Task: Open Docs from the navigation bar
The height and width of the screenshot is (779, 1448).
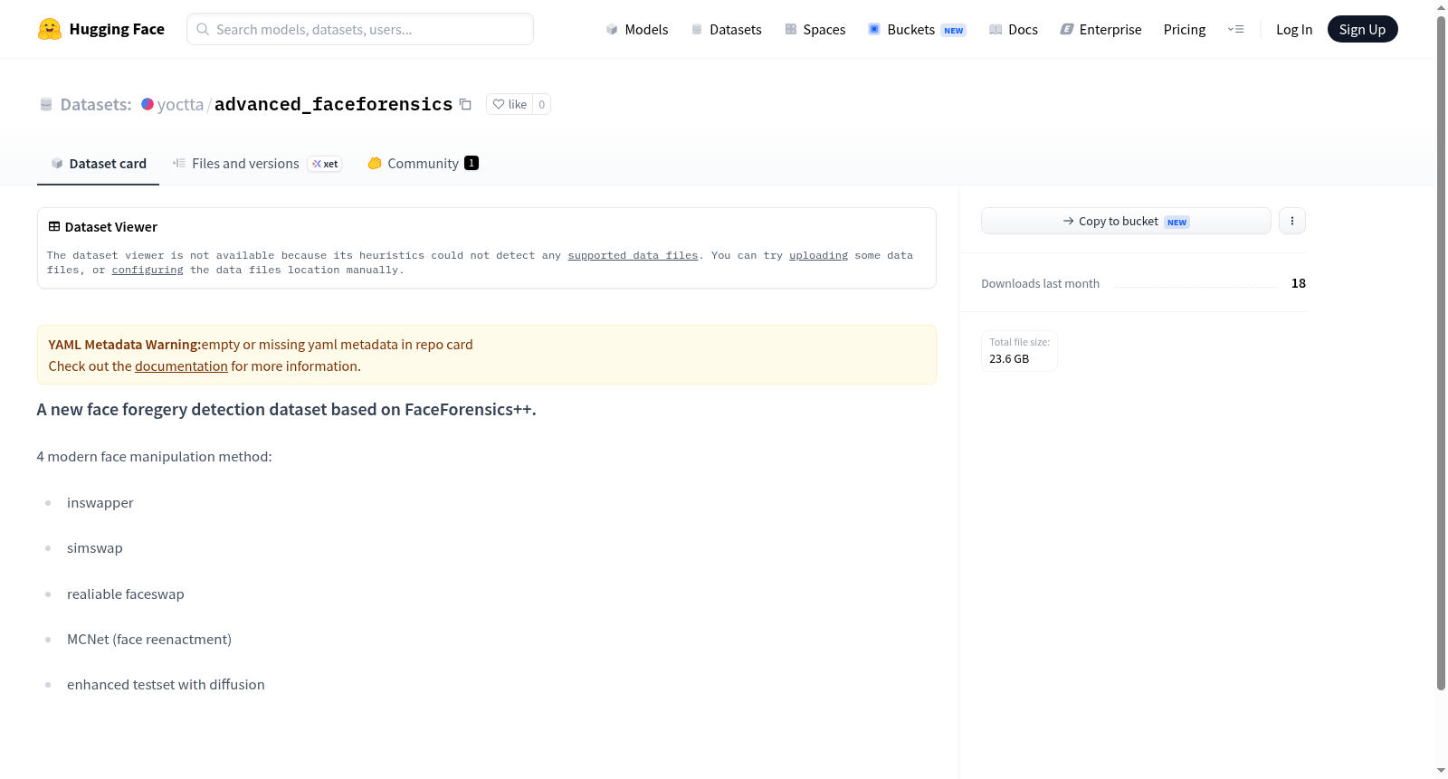Action: (x=1014, y=29)
